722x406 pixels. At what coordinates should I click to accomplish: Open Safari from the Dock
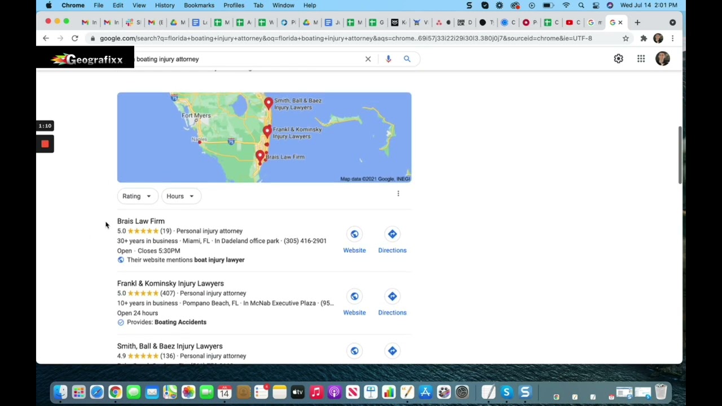click(96, 392)
